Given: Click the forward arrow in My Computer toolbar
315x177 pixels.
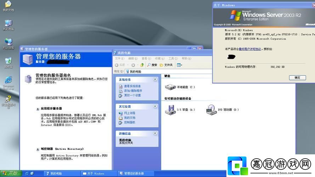Looking at the screenshot, I should tap(133, 65).
